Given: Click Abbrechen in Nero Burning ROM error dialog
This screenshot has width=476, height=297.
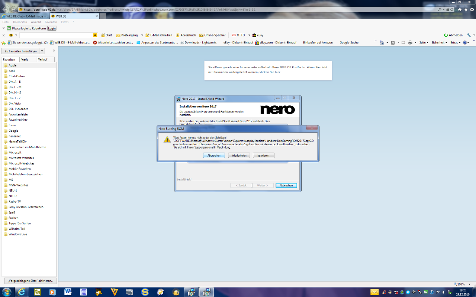Looking at the screenshot, I should (214, 156).
